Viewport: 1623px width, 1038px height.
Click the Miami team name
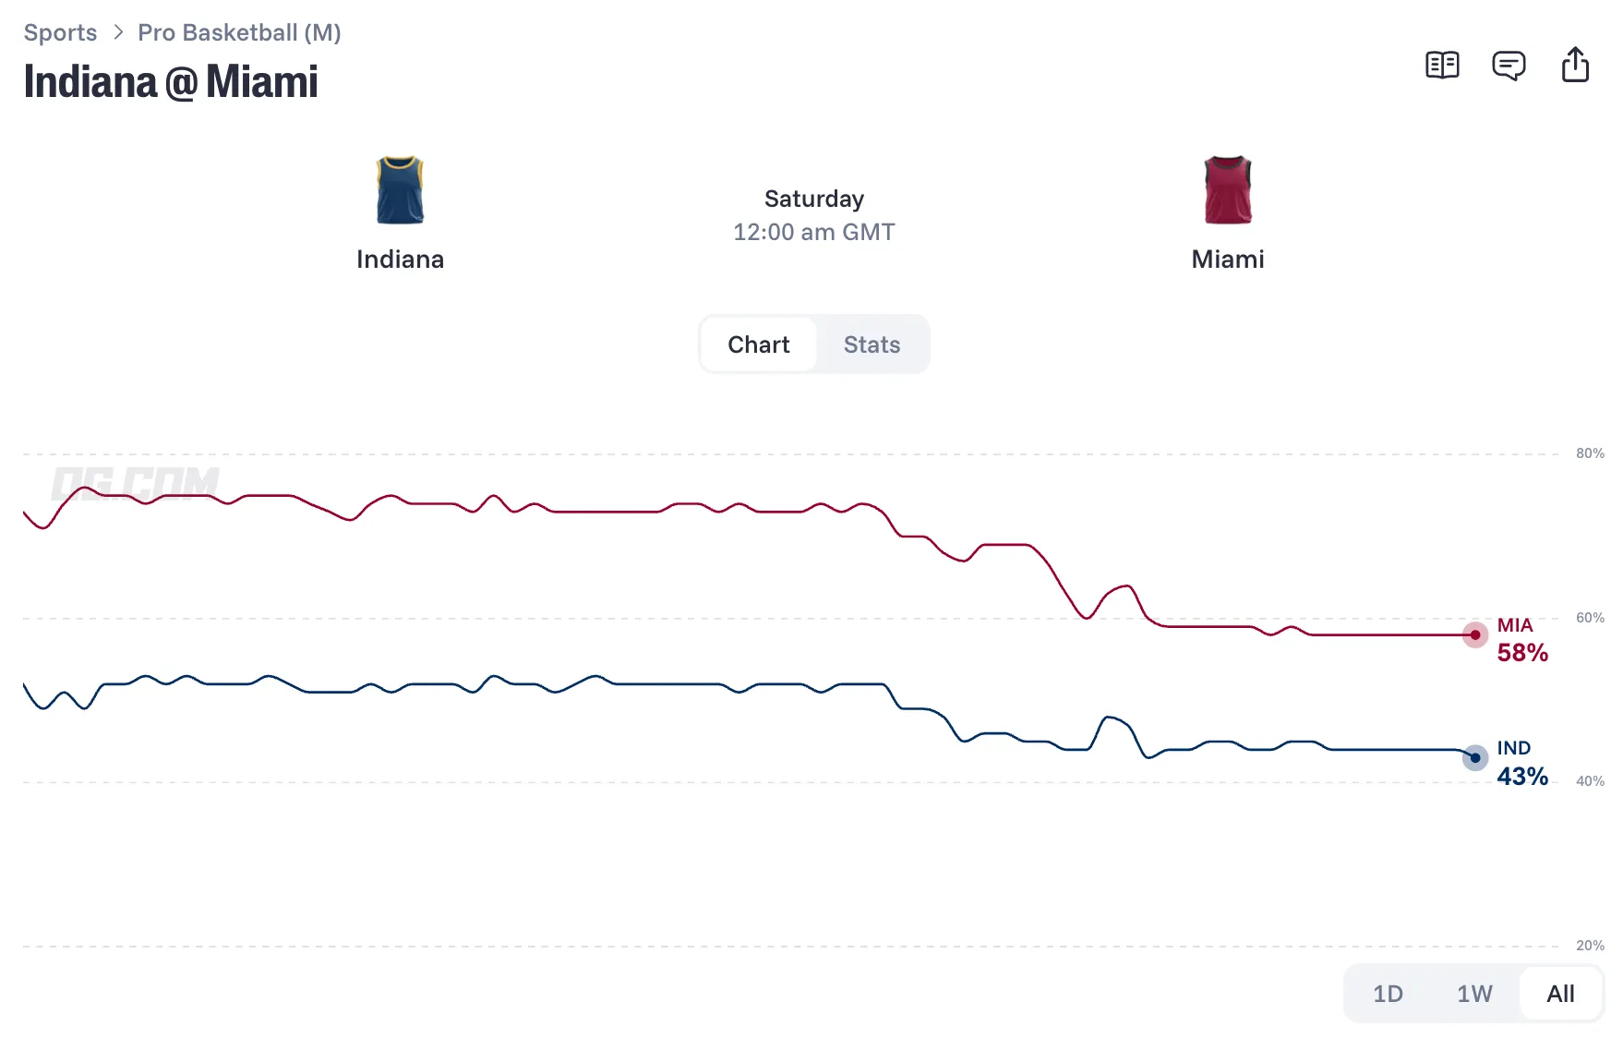[x=1228, y=259]
